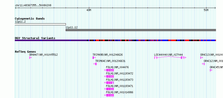Select the RefSeq Genes track title
Viewport: 223px width, 98px height.
tap(26, 52)
